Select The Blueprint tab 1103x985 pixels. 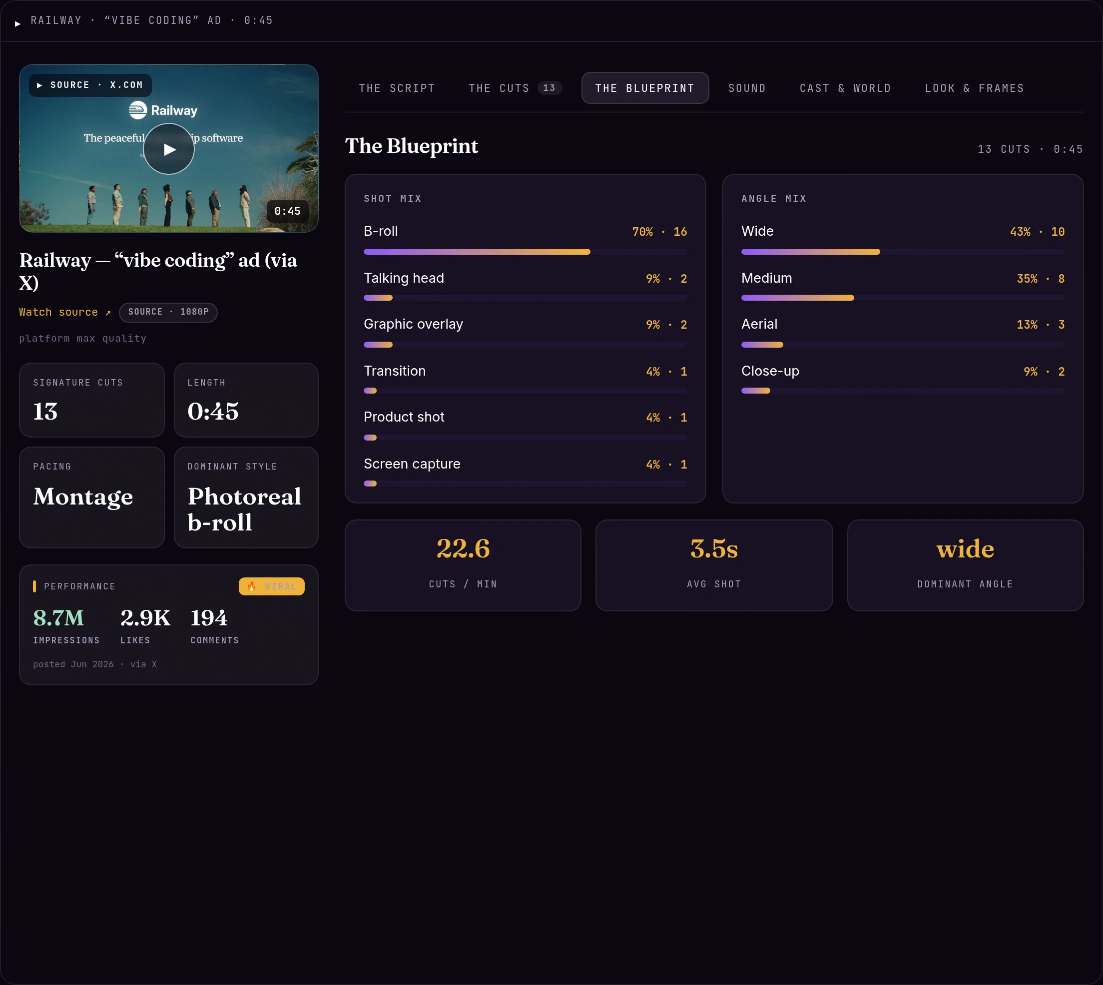point(644,88)
